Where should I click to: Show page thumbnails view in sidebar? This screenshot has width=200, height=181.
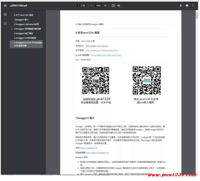[x=5, y=15]
